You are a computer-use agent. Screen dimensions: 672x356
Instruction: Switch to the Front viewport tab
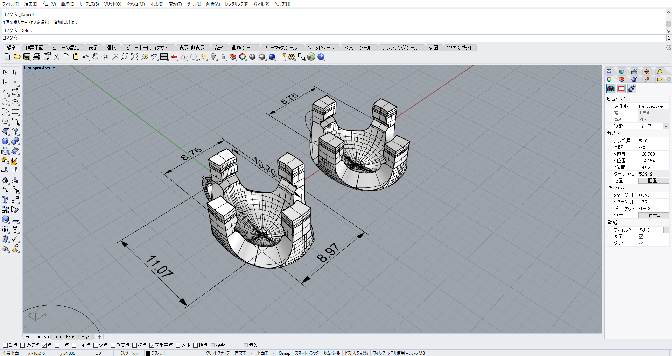point(71,337)
